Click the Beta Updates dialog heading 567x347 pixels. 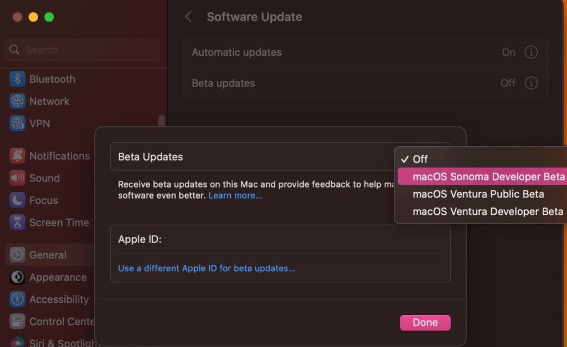click(x=151, y=157)
